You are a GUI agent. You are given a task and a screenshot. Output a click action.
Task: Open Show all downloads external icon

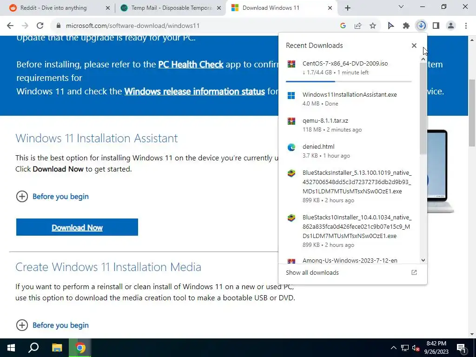[x=414, y=272]
